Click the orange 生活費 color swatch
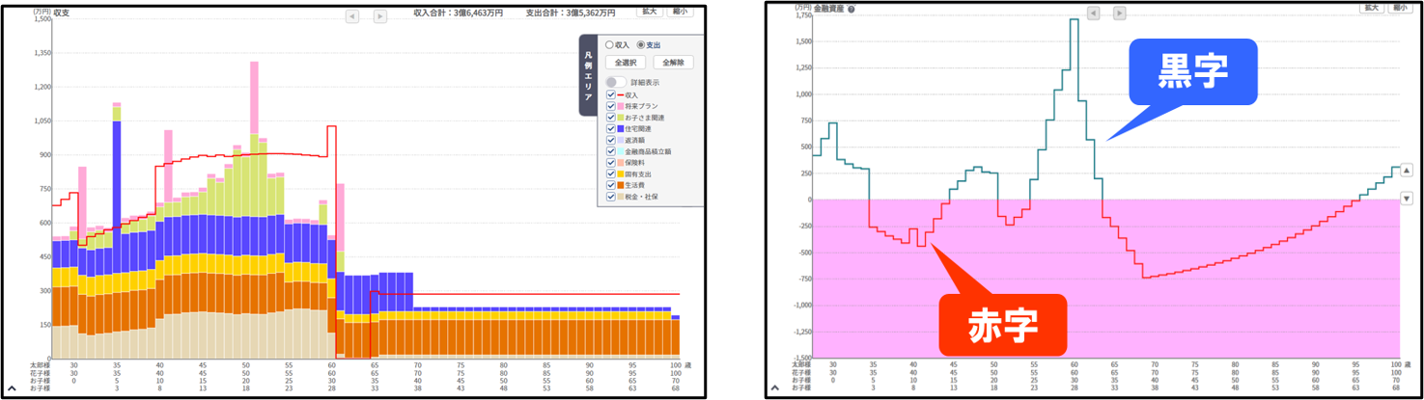 click(621, 185)
